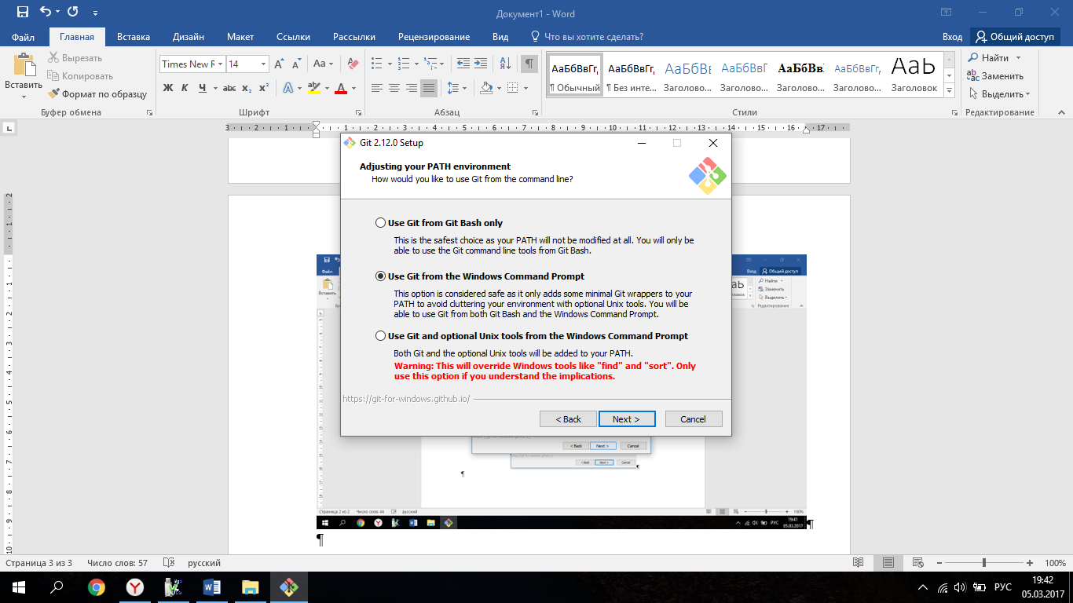Screen dimensions: 1073x603
Task: Align text right
Action: (x=412, y=88)
